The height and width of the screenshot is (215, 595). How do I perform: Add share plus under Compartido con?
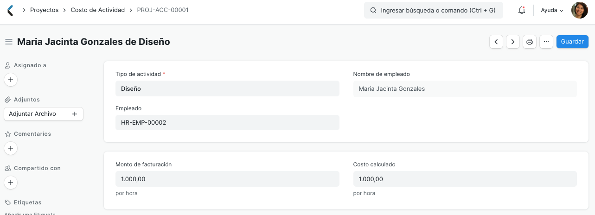11,183
